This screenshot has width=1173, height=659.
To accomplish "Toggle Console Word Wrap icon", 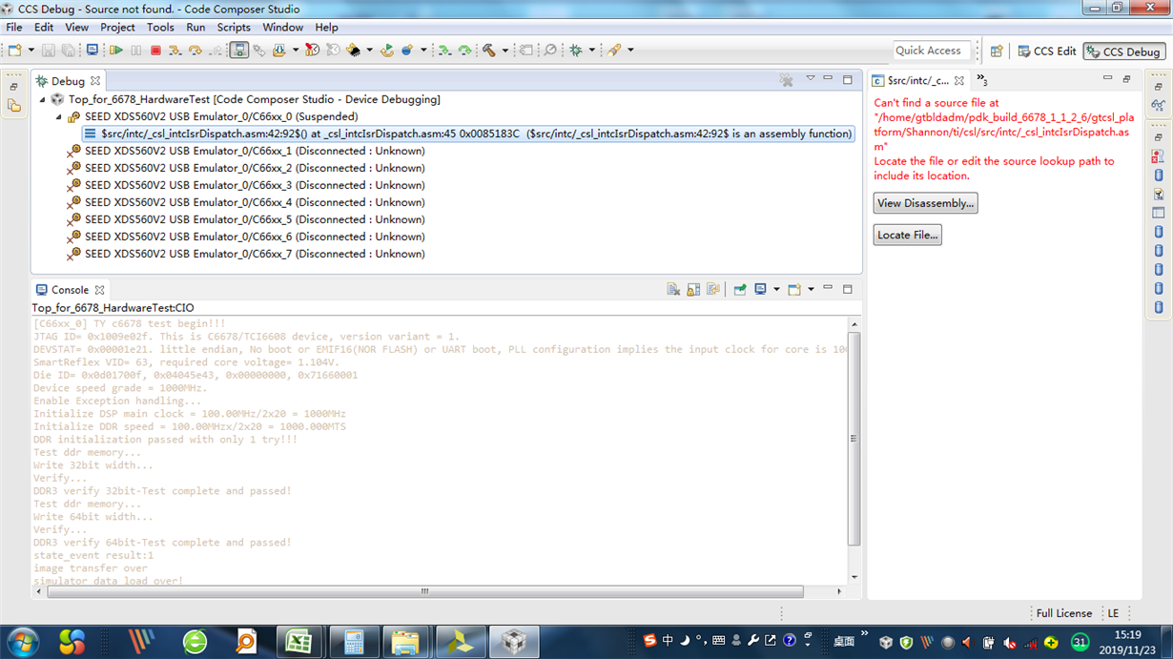I will pos(713,290).
